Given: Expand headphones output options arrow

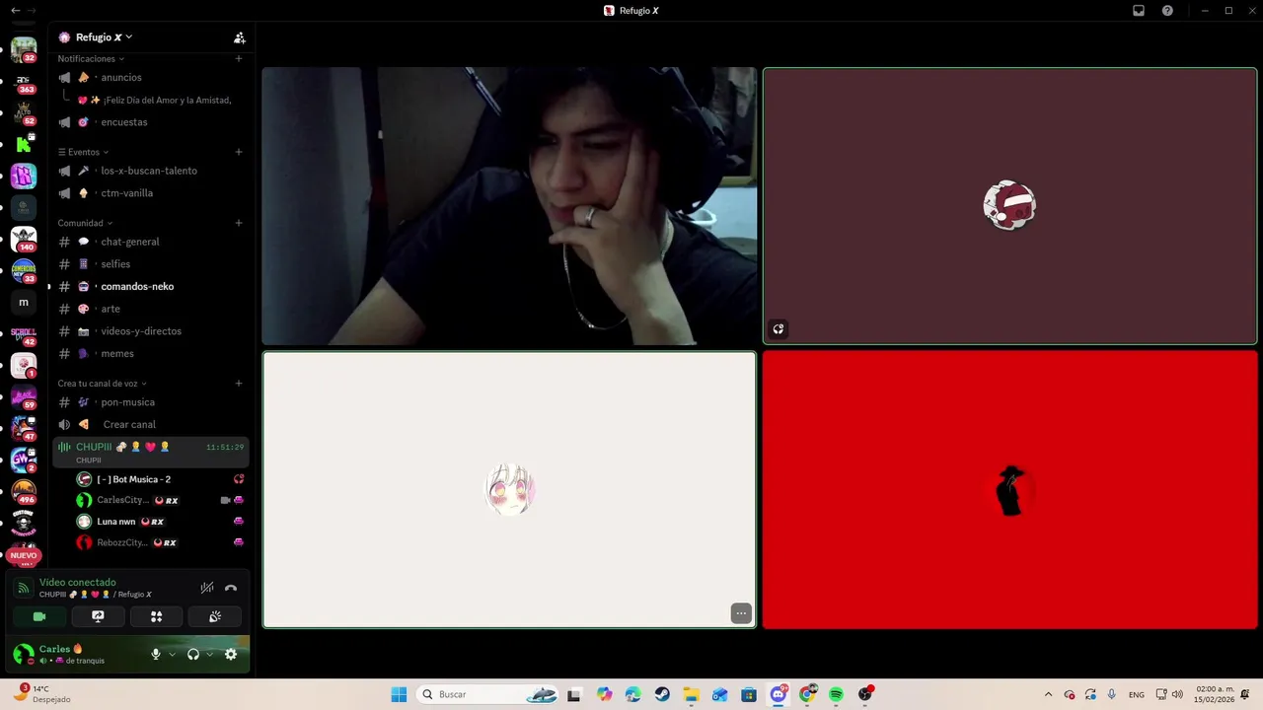Looking at the screenshot, I should pos(209,654).
